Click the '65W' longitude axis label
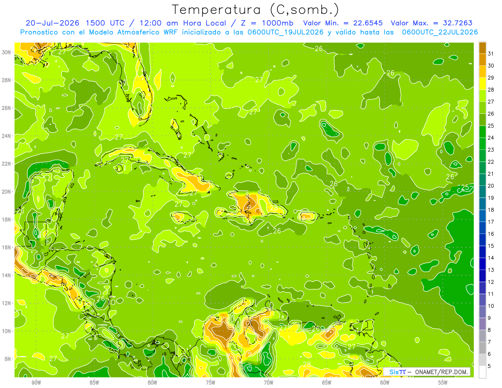Viewport: 502px width, 388px height. pos(327,383)
